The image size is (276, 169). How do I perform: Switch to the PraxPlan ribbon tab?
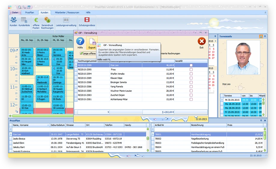coord(29,13)
